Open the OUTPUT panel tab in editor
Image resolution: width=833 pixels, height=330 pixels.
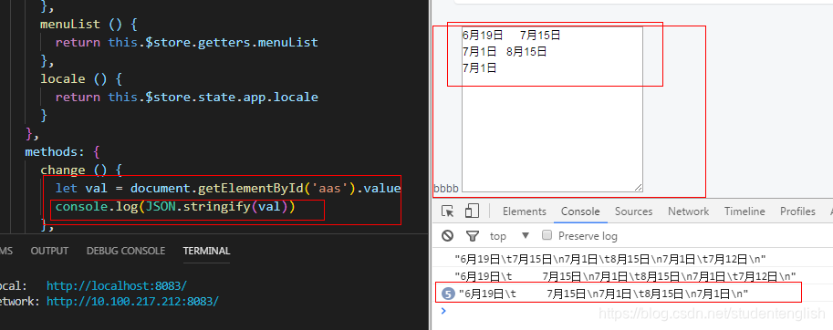[49, 251]
